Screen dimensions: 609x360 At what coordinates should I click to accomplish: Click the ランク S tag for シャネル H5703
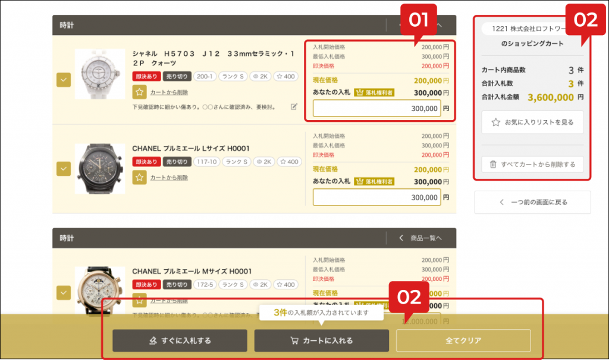coord(233,77)
